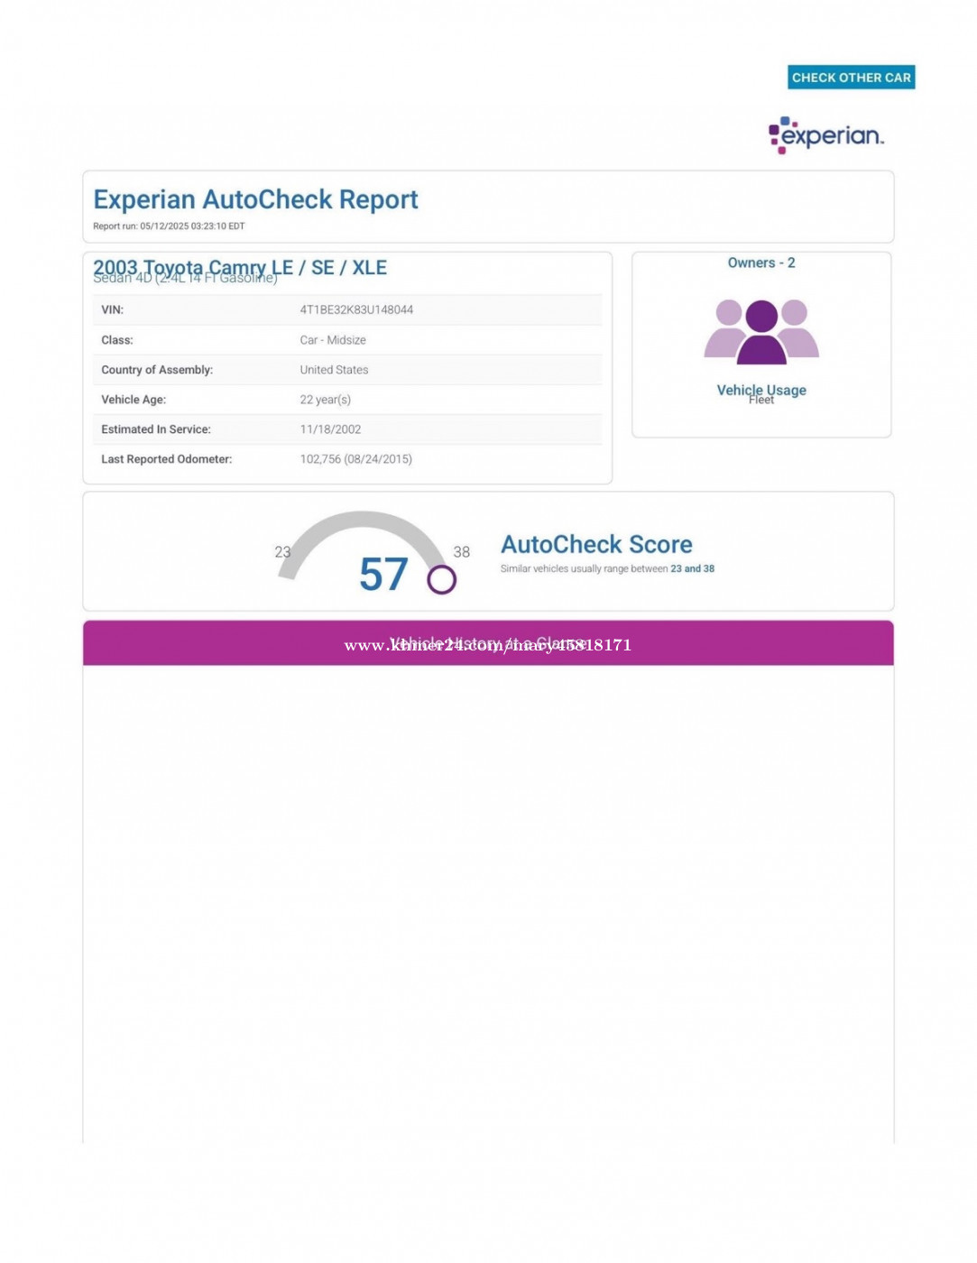This screenshot has width=977, height=1263.
Task: Select VIN value 4T1BE32K83U148044
Action: [356, 309]
